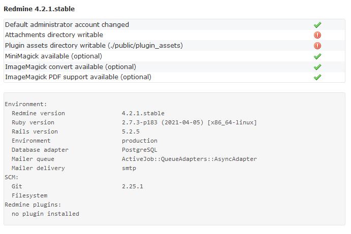Image resolution: width=351 pixels, height=234 pixels.
Task: Click the 'no plugin installed' text
Action: click(45, 214)
